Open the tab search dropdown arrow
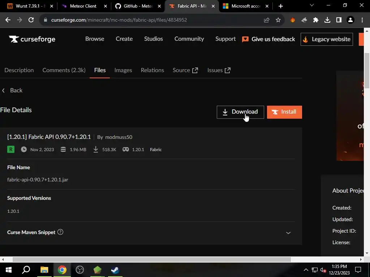The image size is (370, 277). [x=312, y=5]
